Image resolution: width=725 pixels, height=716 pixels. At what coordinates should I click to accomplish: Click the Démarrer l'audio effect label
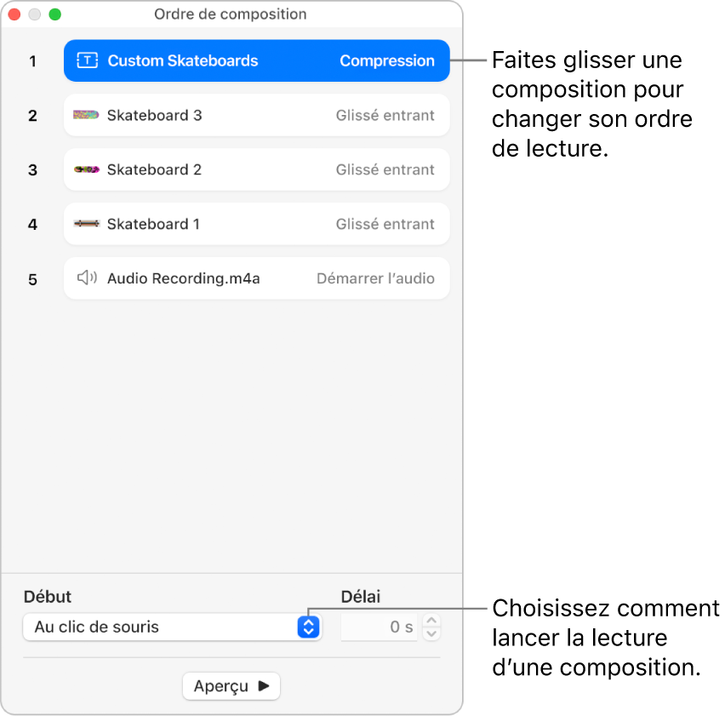pos(375,278)
